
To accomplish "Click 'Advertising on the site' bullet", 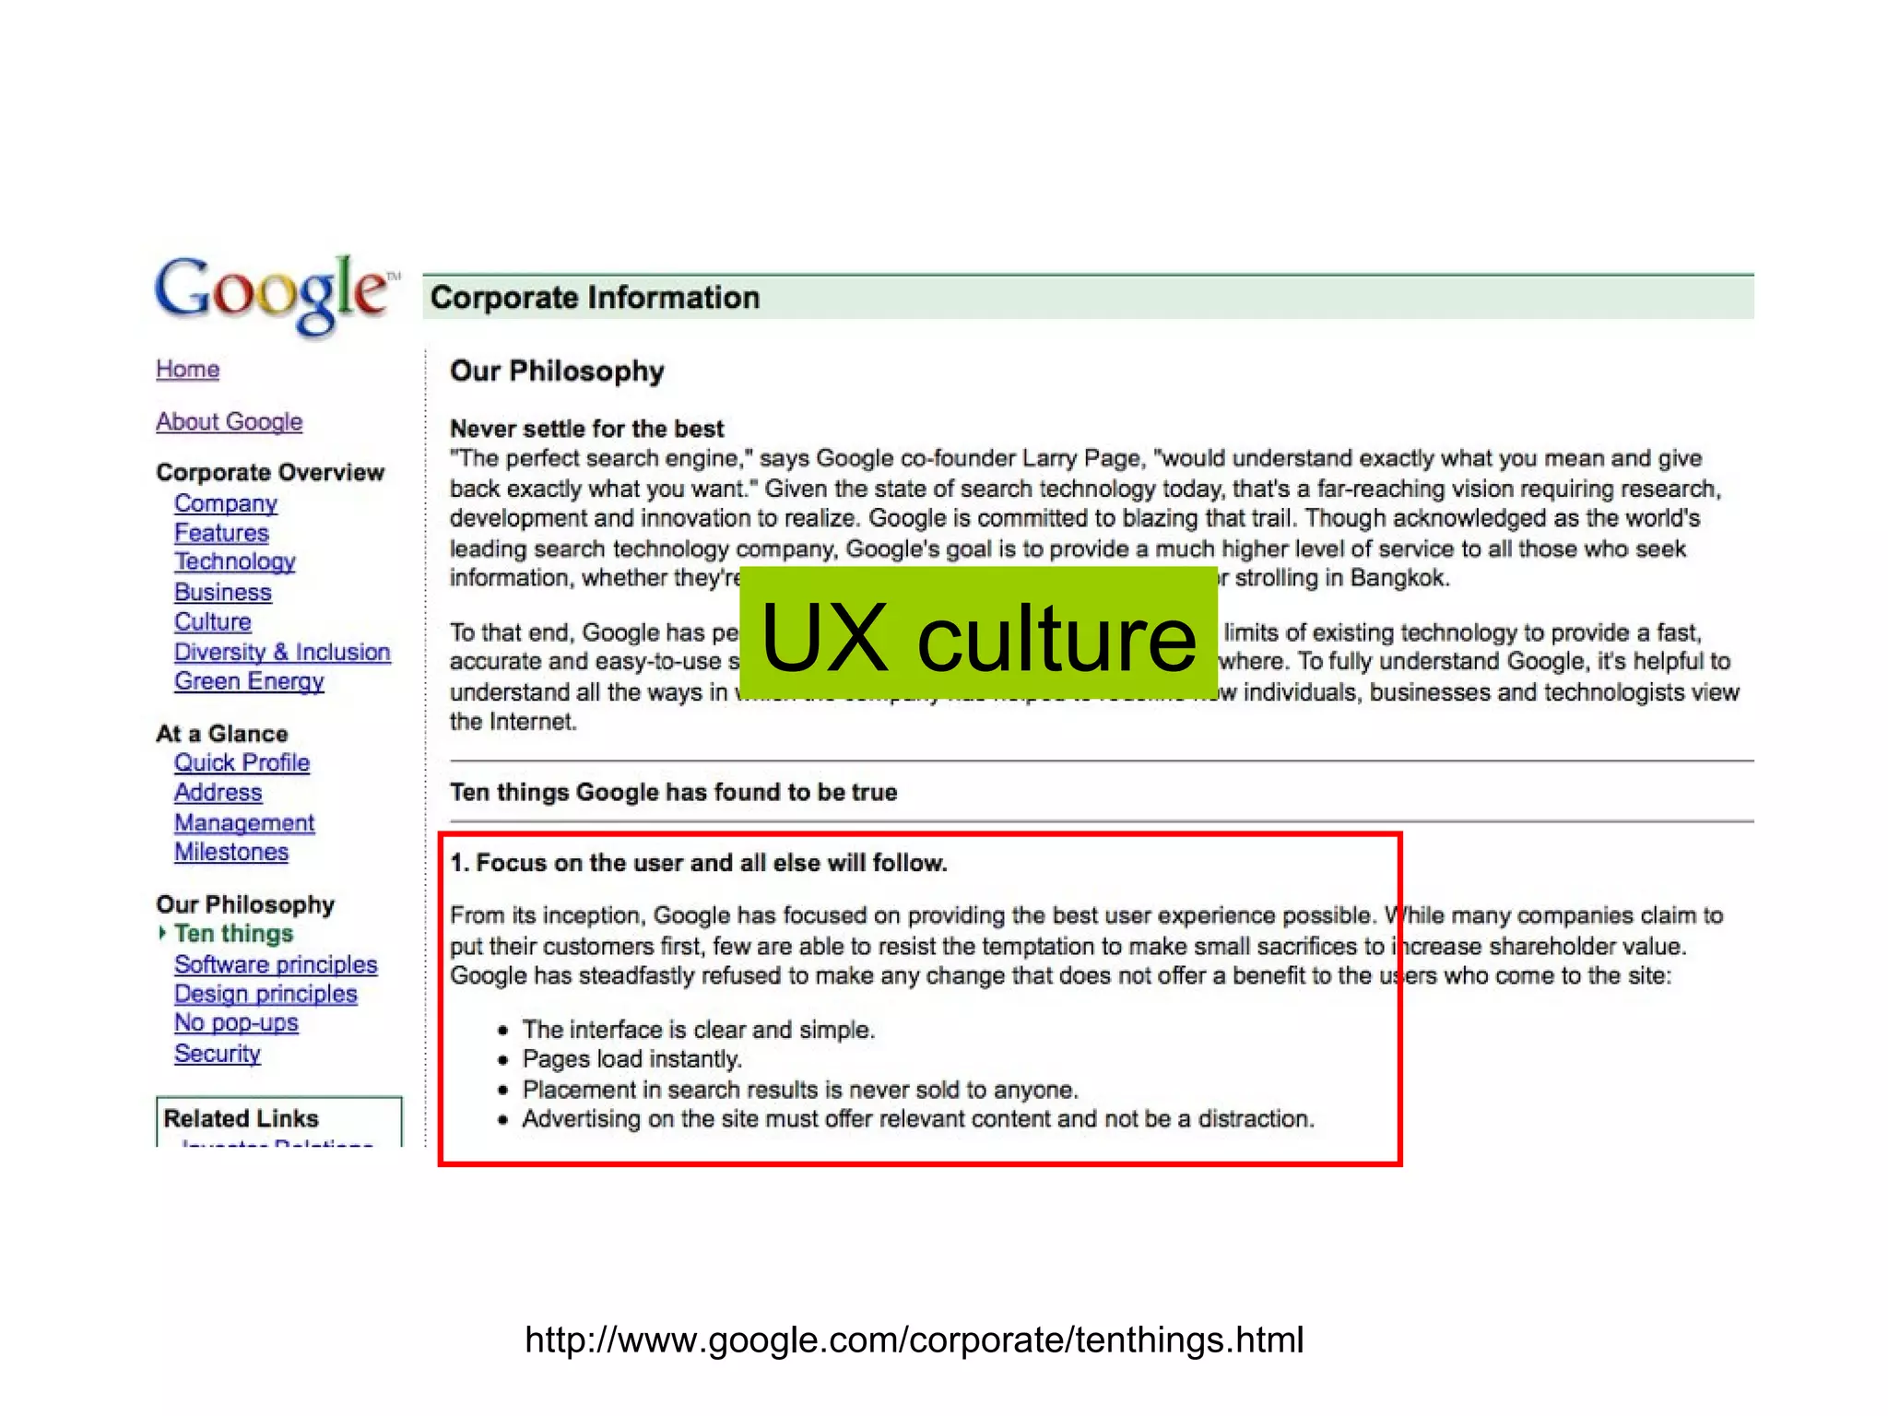I will (918, 1119).
